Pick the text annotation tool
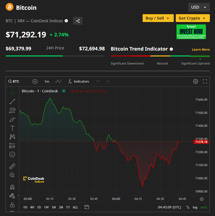 click(x=12, y=128)
